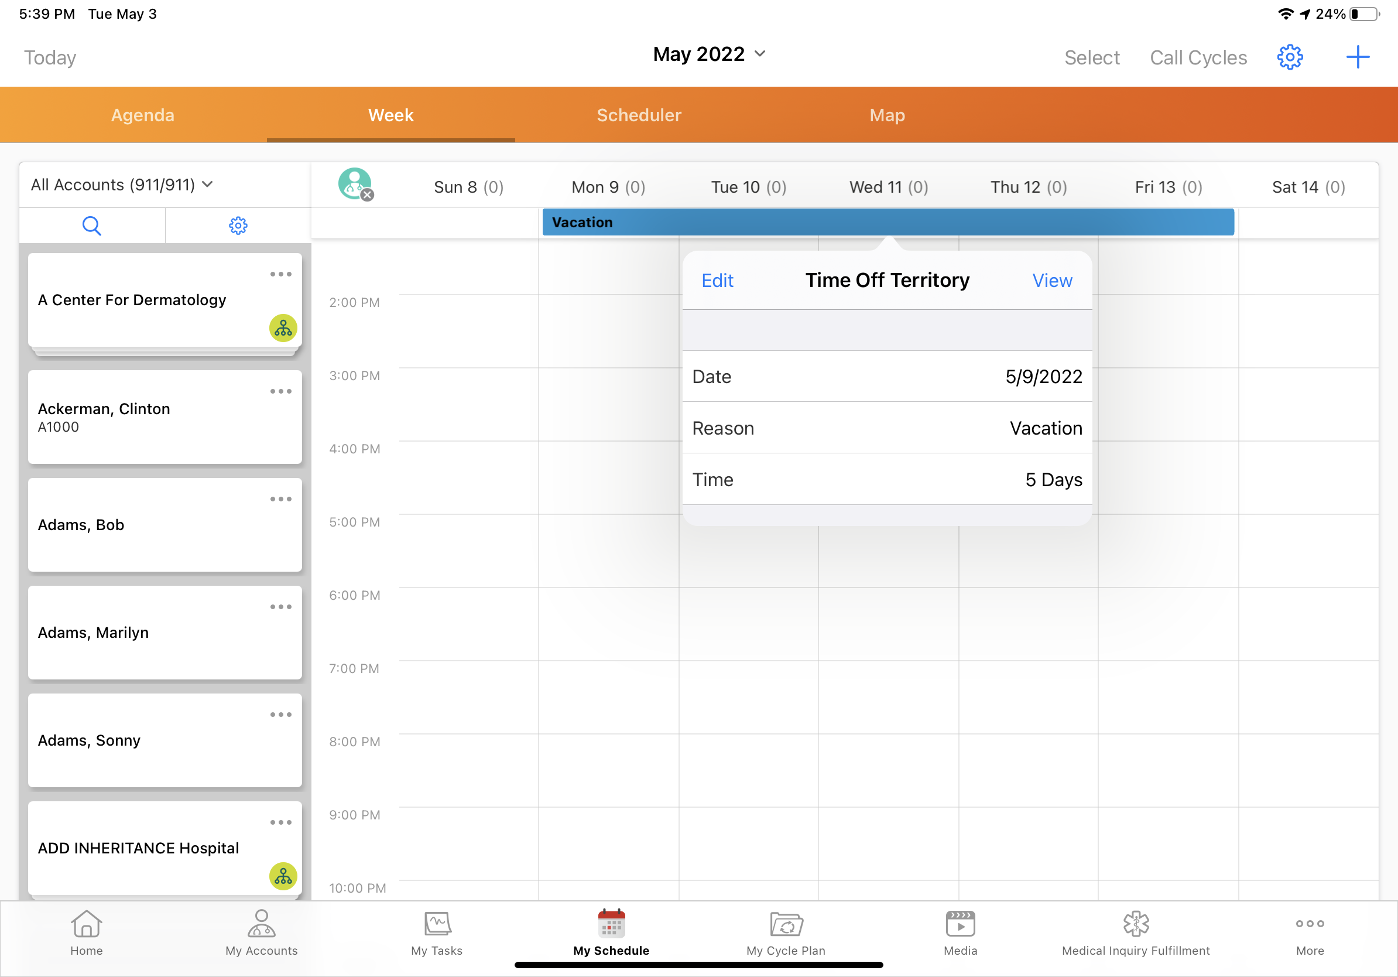This screenshot has height=977, width=1398.
Task: Click View on Time Off Territory popup
Action: [1051, 279]
